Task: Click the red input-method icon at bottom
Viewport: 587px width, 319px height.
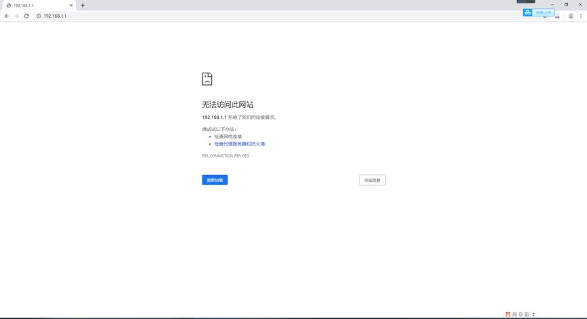Action: point(508,314)
